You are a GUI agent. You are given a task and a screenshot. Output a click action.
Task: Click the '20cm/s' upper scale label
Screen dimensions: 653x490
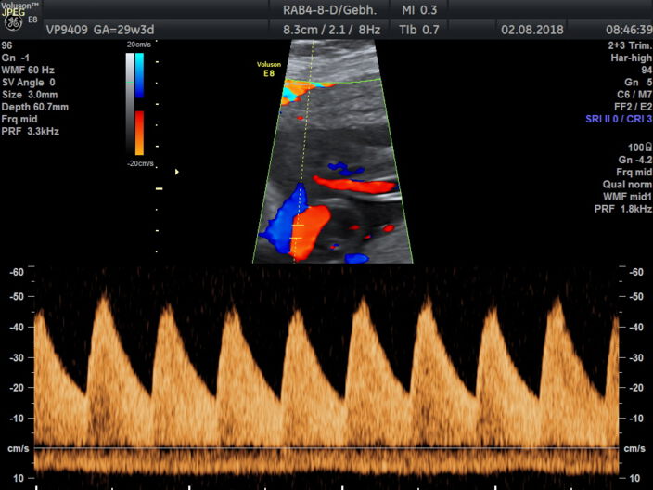[x=139, y=45]
